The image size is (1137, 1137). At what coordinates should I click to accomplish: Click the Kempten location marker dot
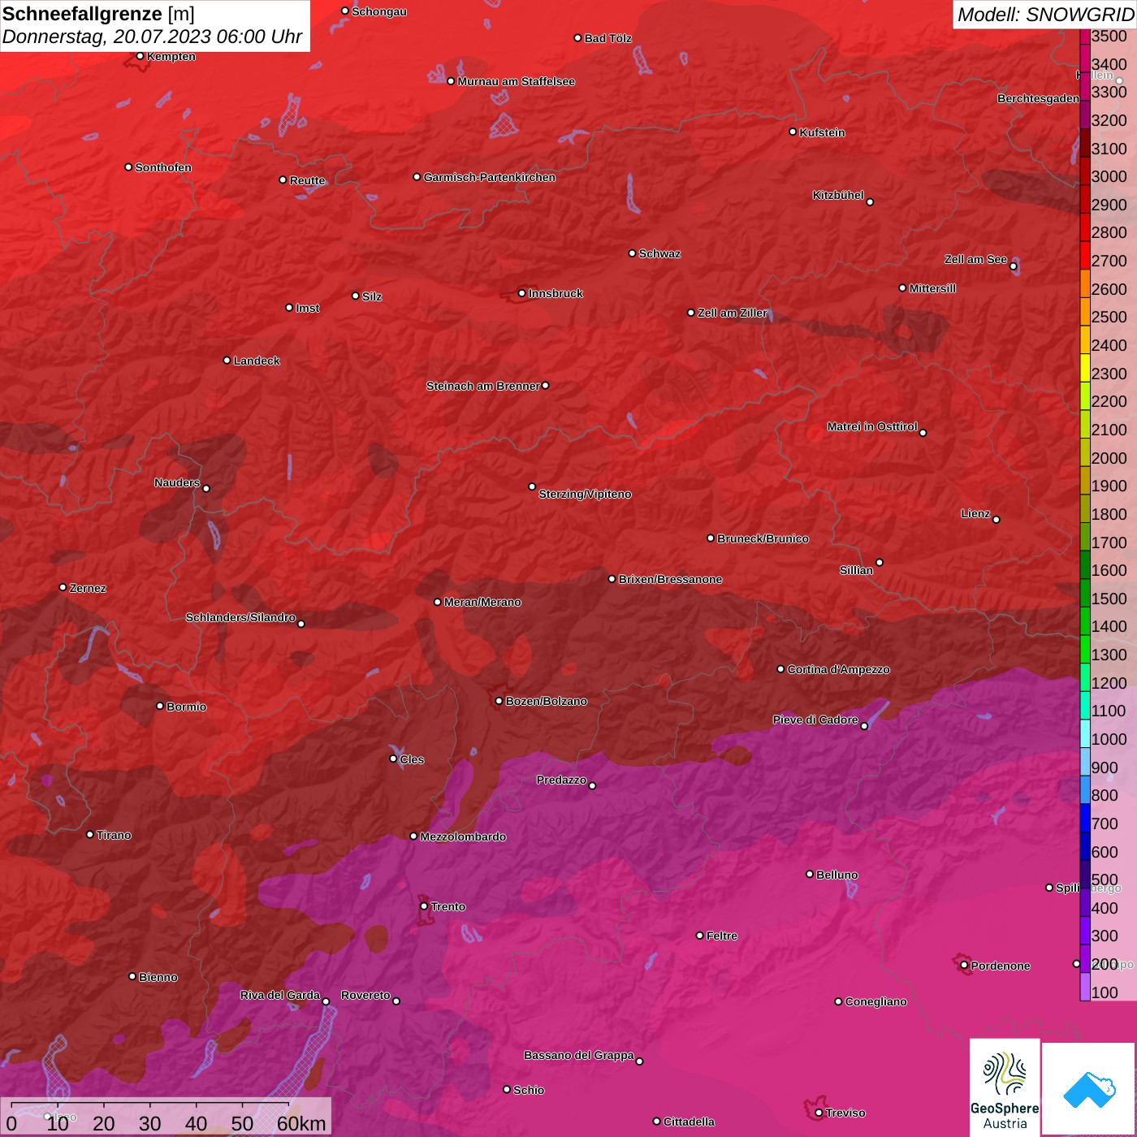coord(140,56)
